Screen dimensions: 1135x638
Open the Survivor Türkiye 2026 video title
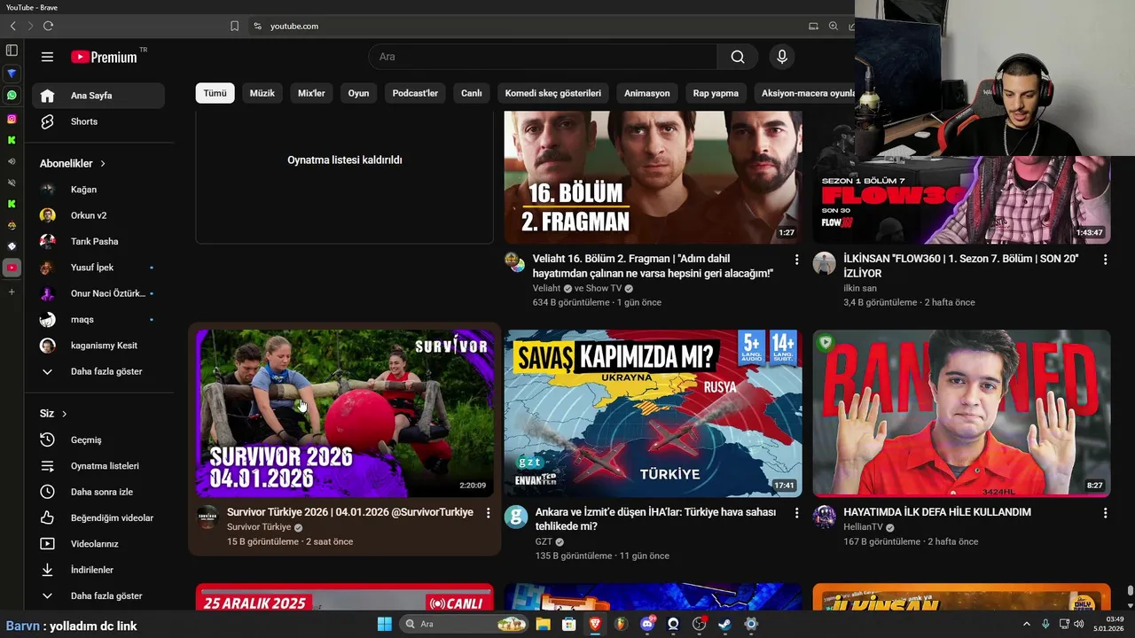[x=350, y=512]
